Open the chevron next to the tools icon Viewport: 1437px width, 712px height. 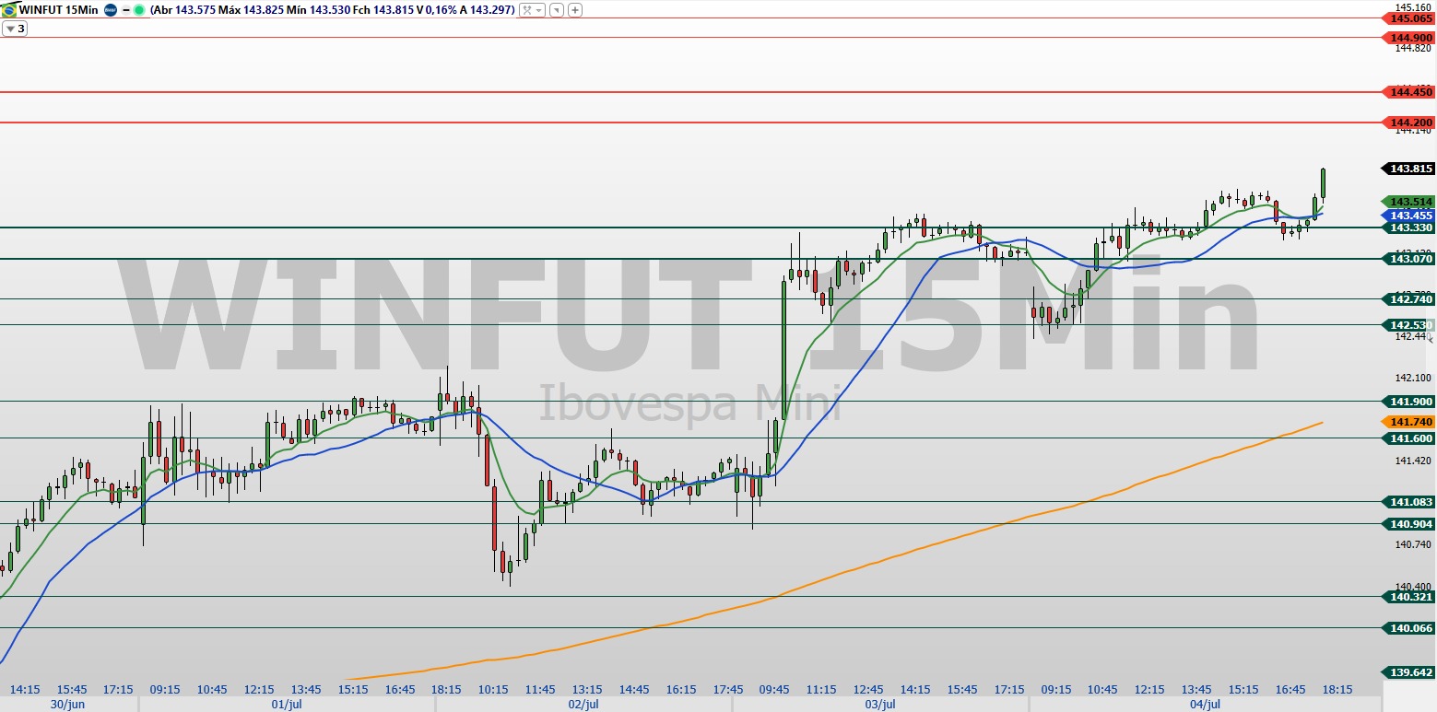537,11
